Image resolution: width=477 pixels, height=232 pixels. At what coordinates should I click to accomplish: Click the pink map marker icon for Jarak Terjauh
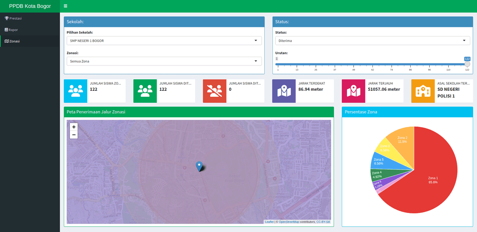(x=353, y=91)
